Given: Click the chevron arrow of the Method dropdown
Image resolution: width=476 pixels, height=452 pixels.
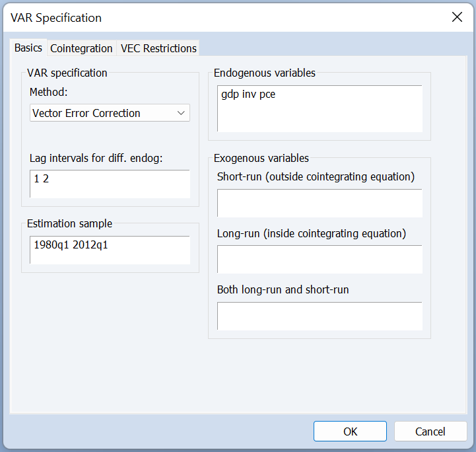Looking at the screenshot, I should click(182, 113).
